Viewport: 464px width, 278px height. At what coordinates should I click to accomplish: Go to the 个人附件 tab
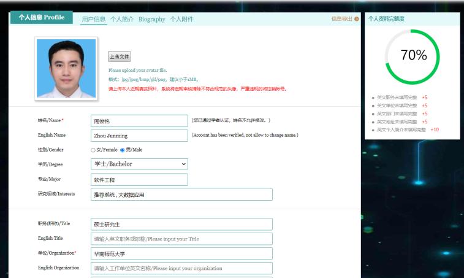coord(181,19)
